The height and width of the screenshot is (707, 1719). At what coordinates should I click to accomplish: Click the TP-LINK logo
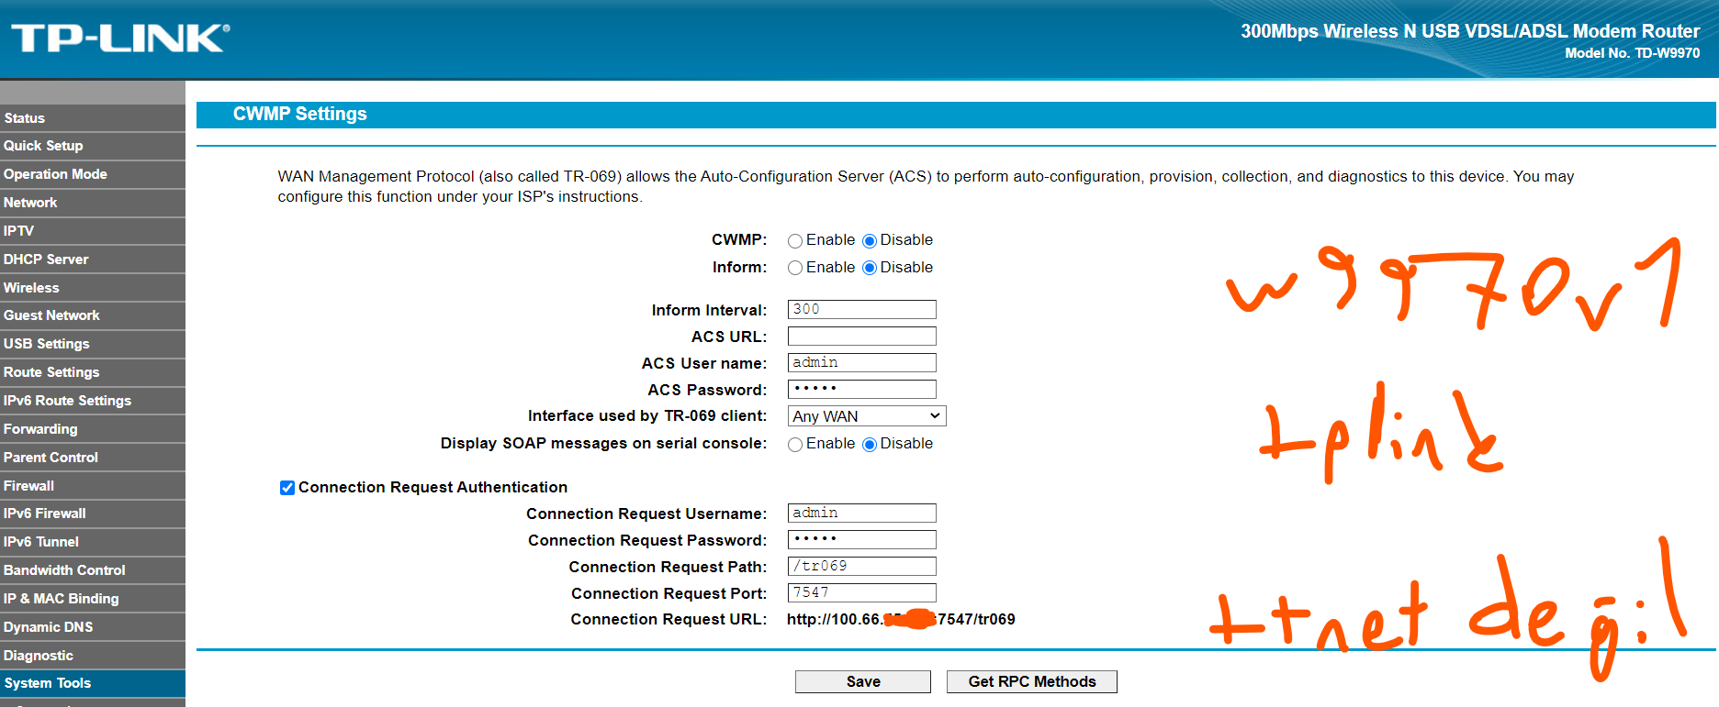(x=120, y=38)
